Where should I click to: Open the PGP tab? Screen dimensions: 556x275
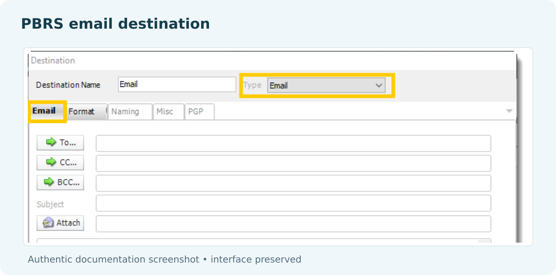point(200,111)
